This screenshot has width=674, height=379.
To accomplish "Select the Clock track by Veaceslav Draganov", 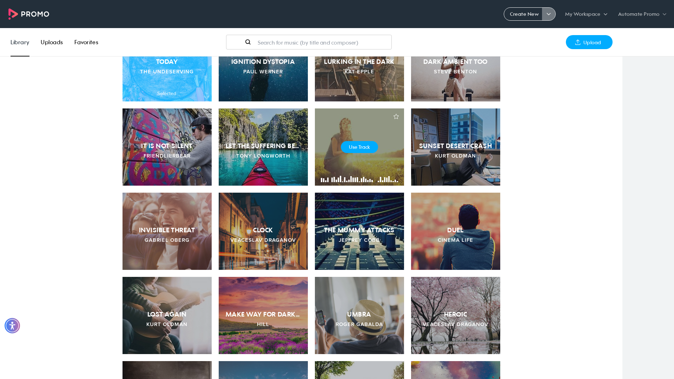I will click(263, 231).
